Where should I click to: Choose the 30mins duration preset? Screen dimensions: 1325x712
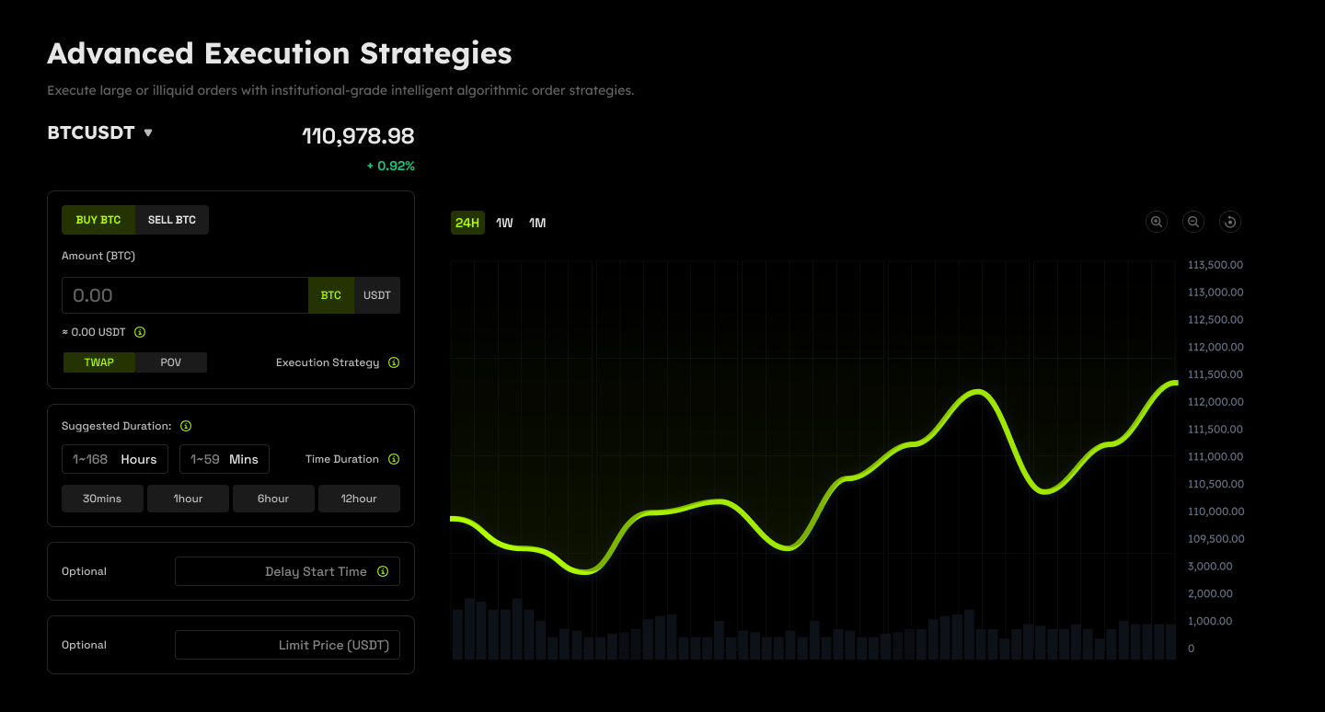pyautogui.click(x=102, y=499)
